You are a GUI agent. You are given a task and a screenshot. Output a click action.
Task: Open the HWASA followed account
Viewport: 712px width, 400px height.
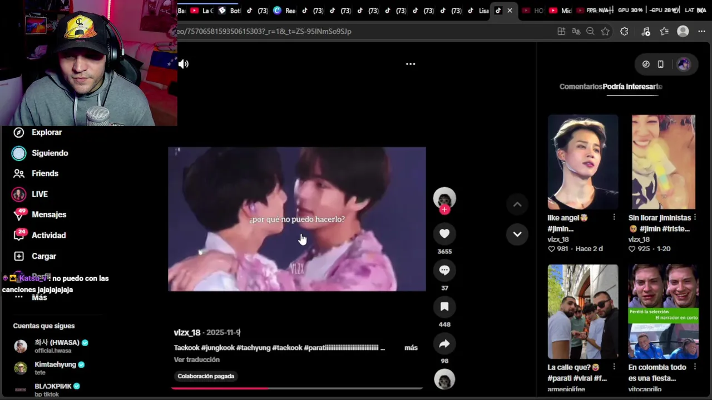[x=51, y=346]
